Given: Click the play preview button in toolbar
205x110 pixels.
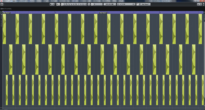Looking at the screenshot, I should coord(51,4).
